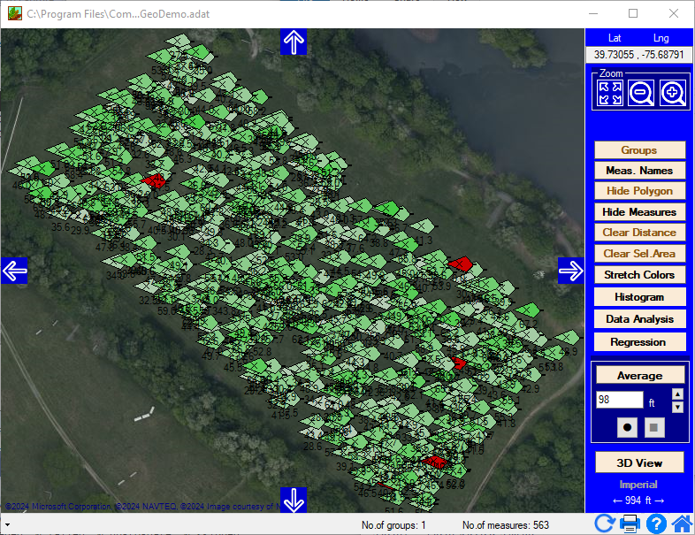Click the average distance field showing 98
This screenshot has width=695, height=535.
point(619,400)
